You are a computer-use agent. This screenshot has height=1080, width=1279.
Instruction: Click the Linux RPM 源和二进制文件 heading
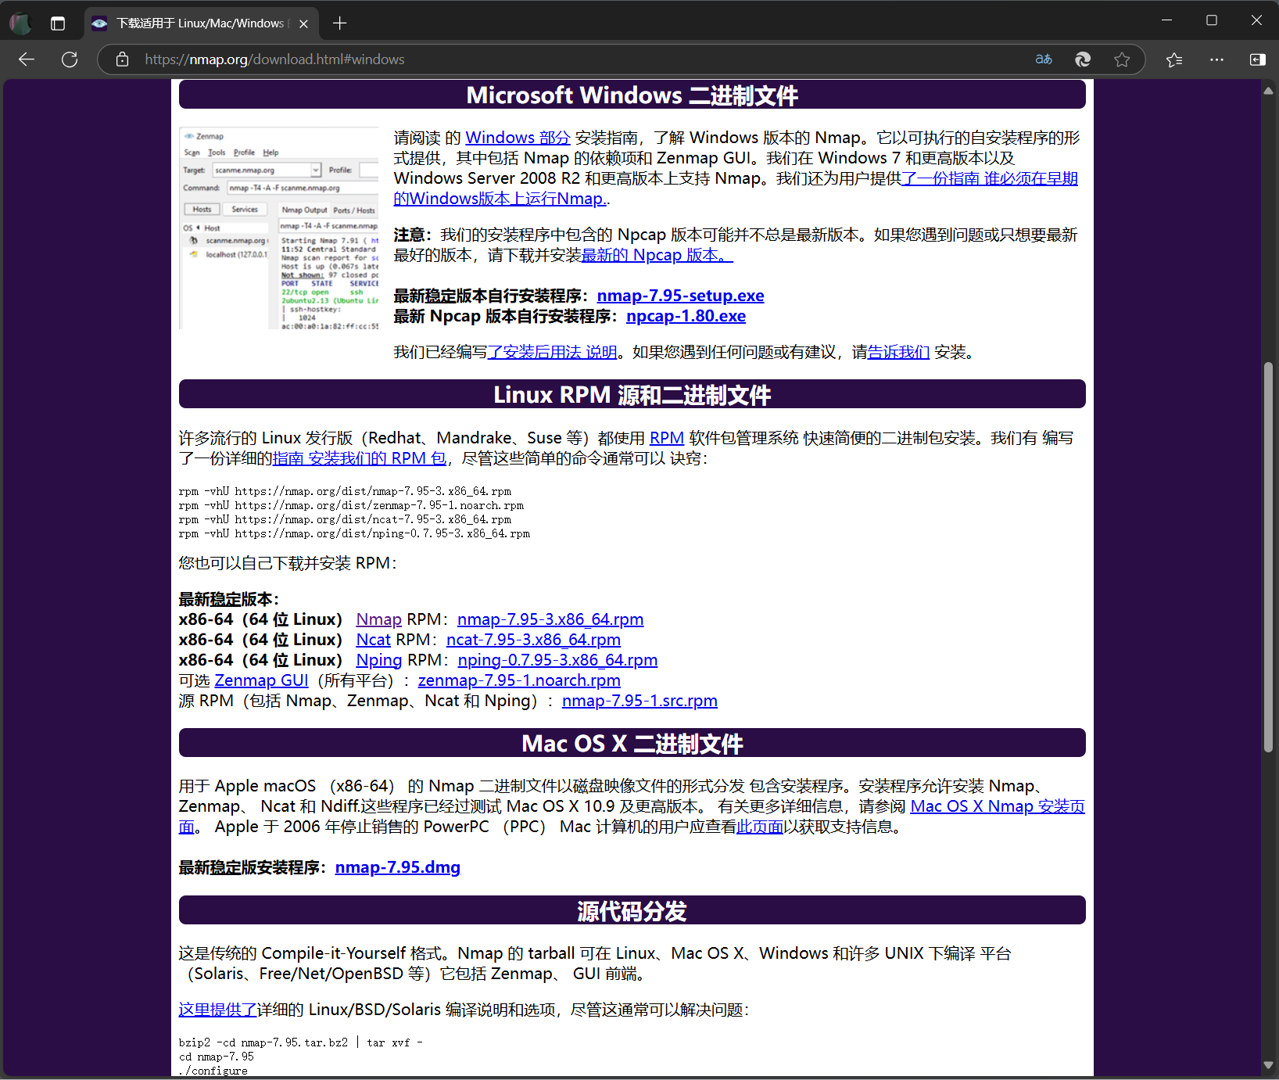[632, 395]
